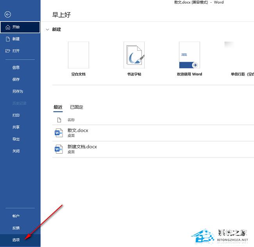254x247 pixels.
Task: Click the home icon beside 开始
Action: 8,27
